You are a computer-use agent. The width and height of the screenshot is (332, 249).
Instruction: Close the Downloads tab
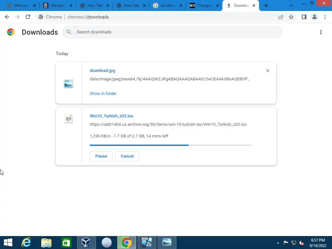(254, 6)
